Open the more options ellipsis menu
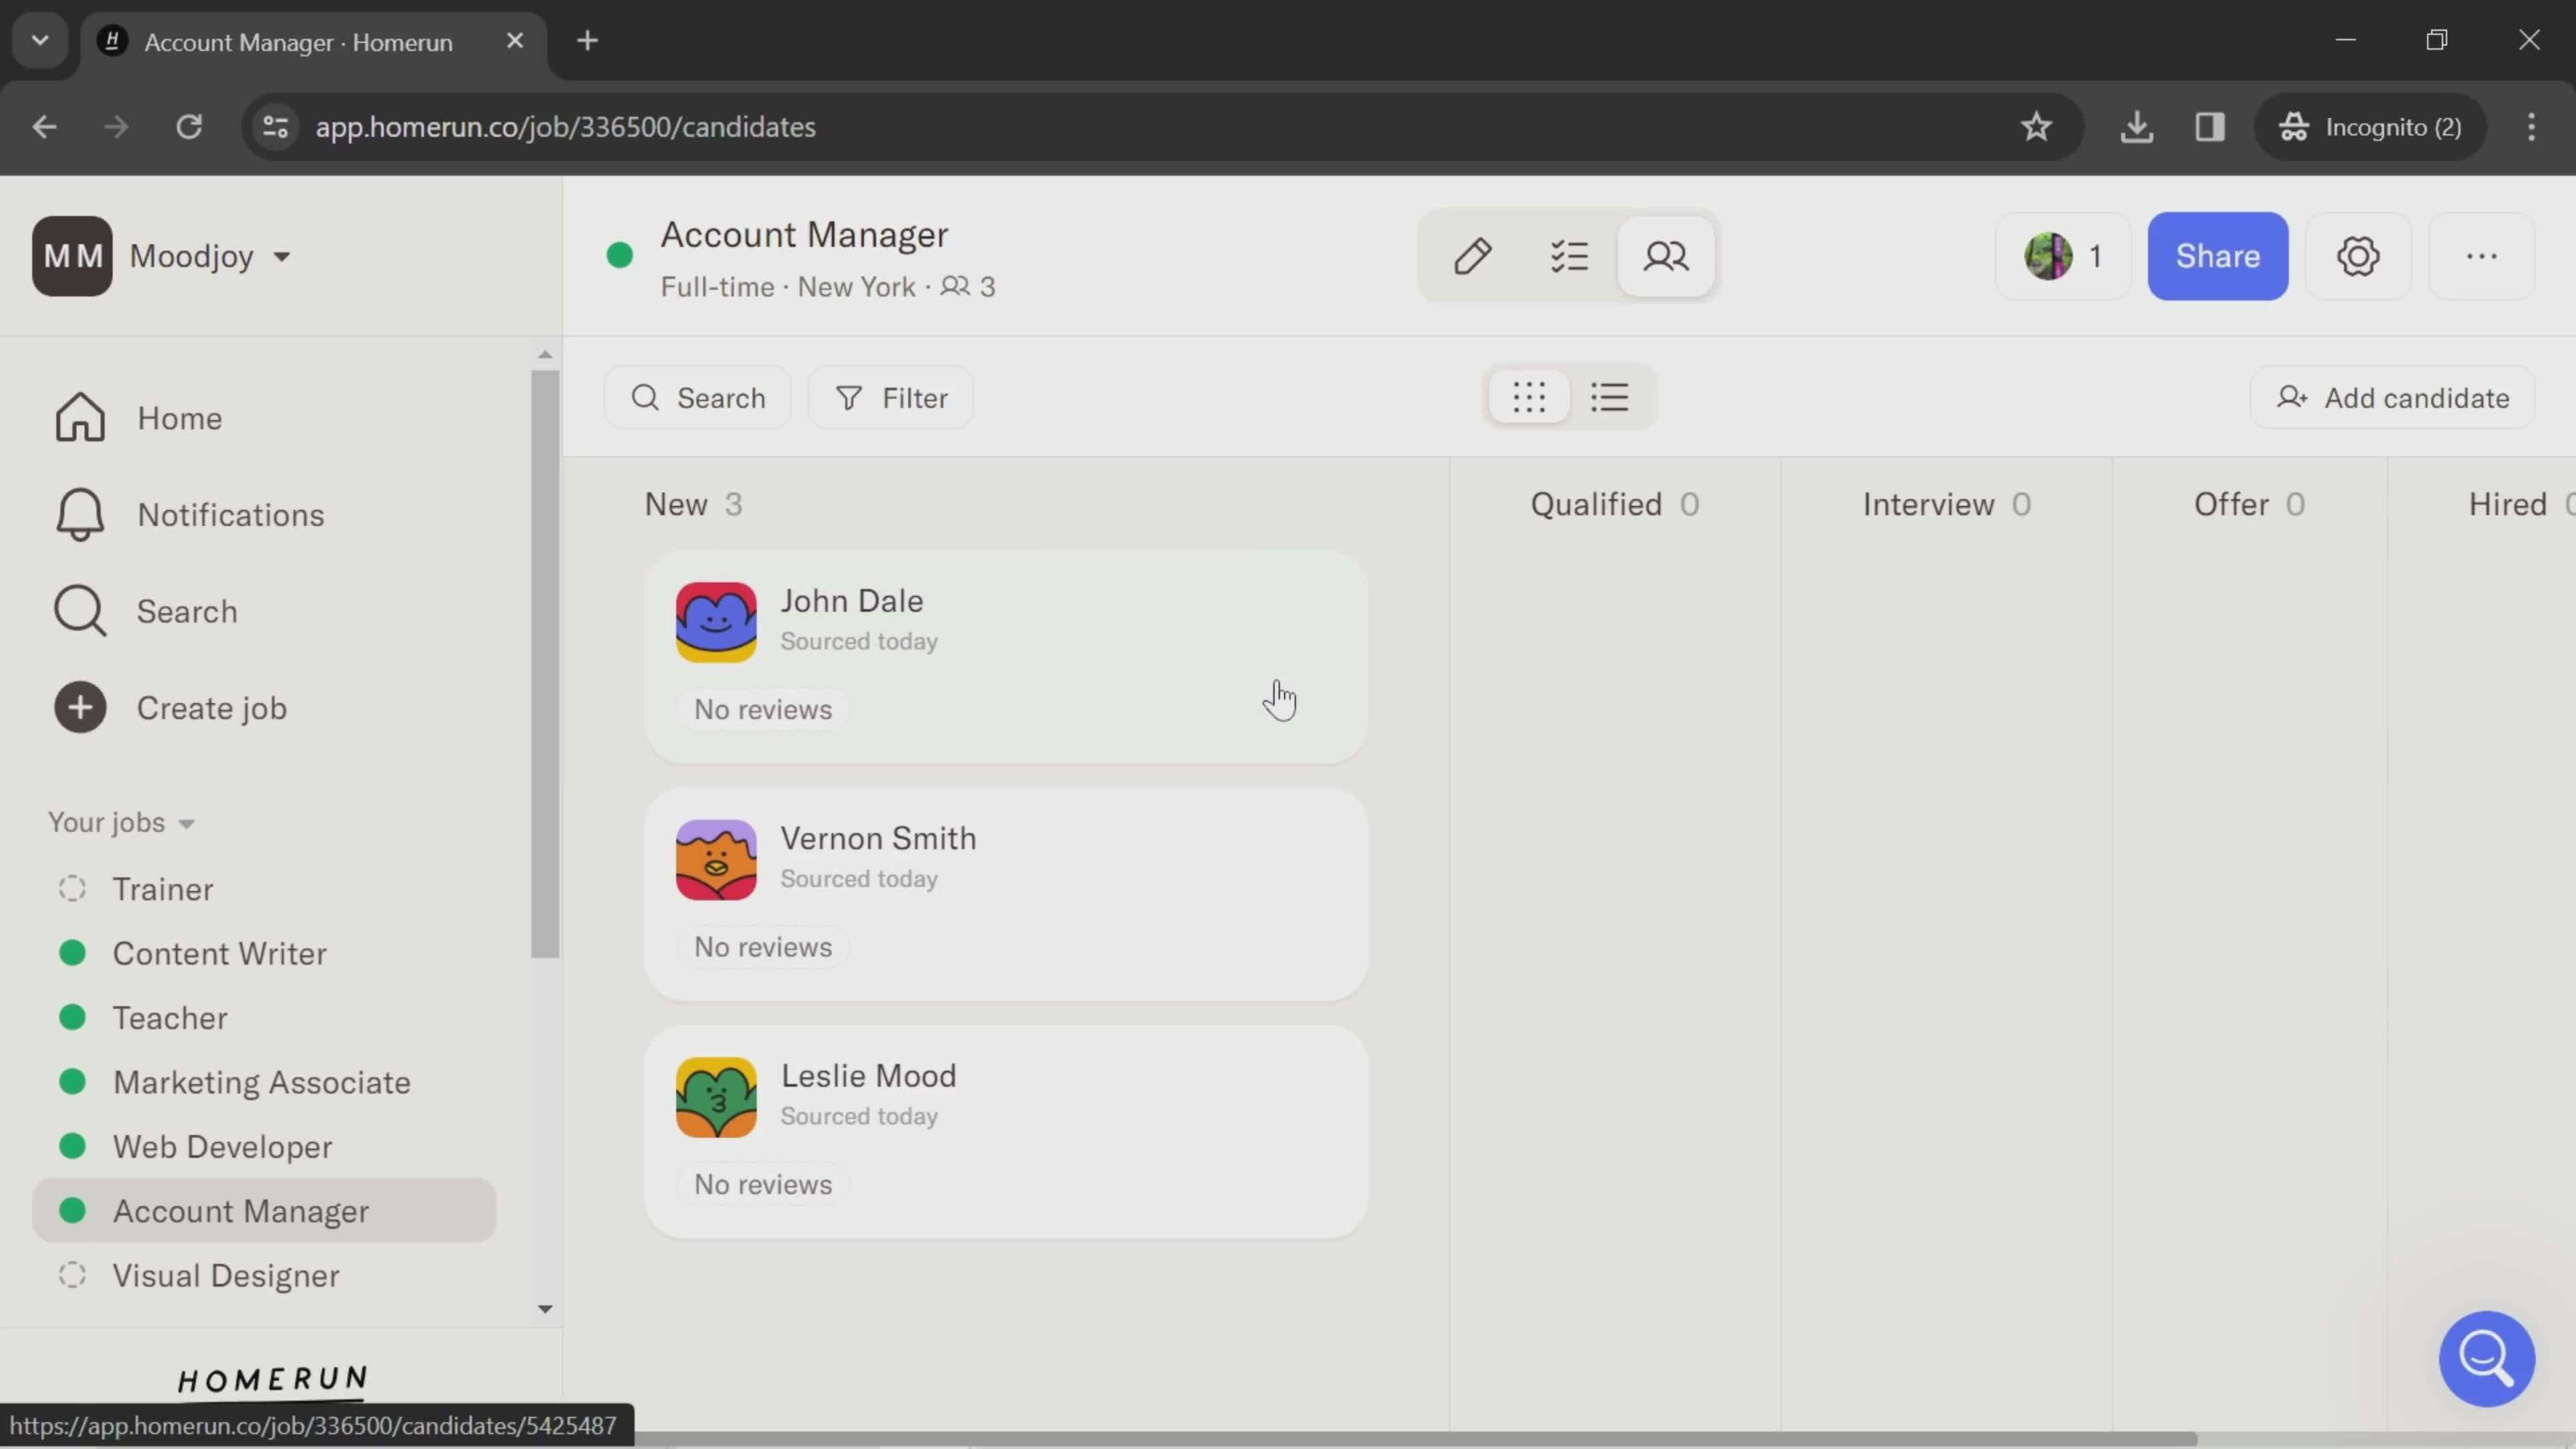This screenshot has width=2576, height=1449. pyautogui.click(x=2481, y=256)
